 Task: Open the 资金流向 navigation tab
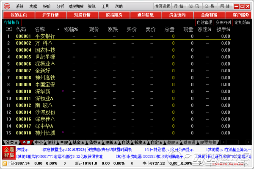[x=177, y=15]
